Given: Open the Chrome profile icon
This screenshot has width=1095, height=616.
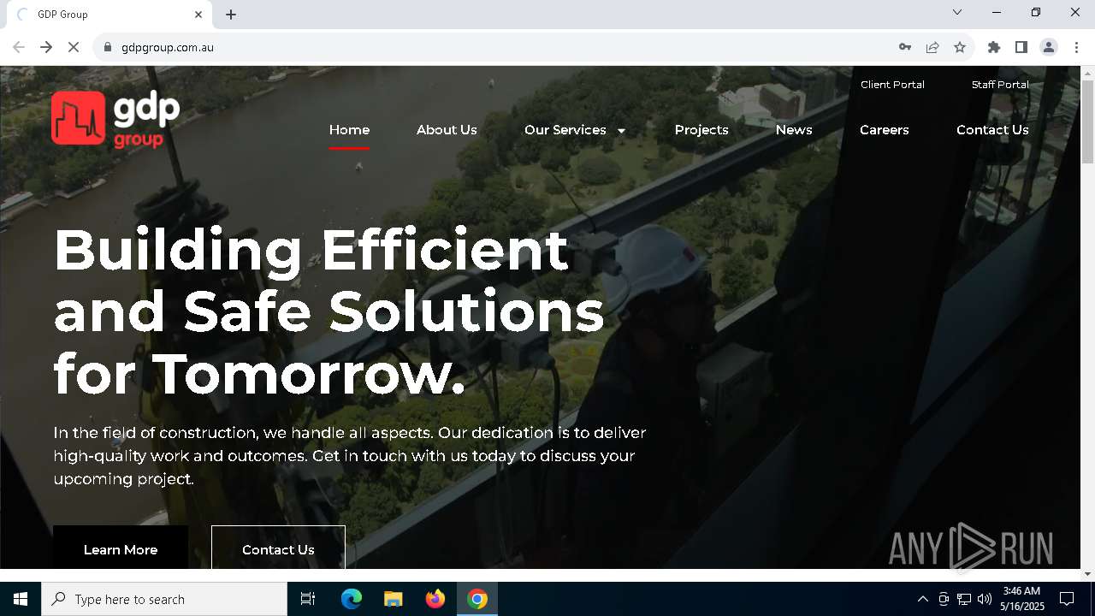Looking at the screenshot, I should [1049, 47].
